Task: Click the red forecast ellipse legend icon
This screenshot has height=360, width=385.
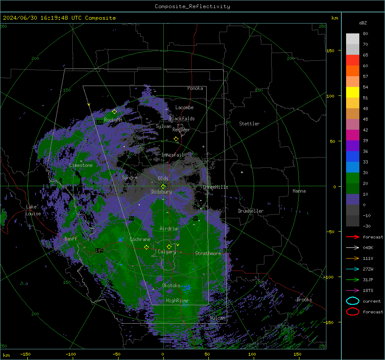Action: click(352, 312)
